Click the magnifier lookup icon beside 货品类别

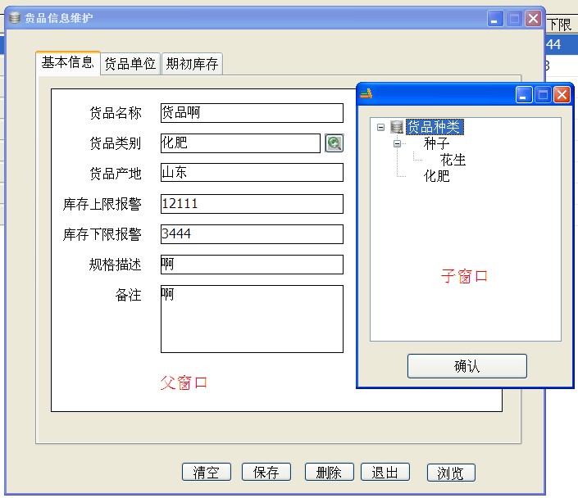(x=334, y=143)
